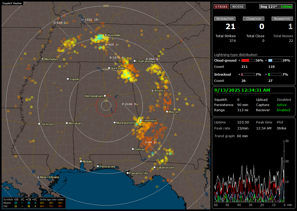Select the Noises/min label button
The height and width of the screenshot is (211, 297).
282,19
